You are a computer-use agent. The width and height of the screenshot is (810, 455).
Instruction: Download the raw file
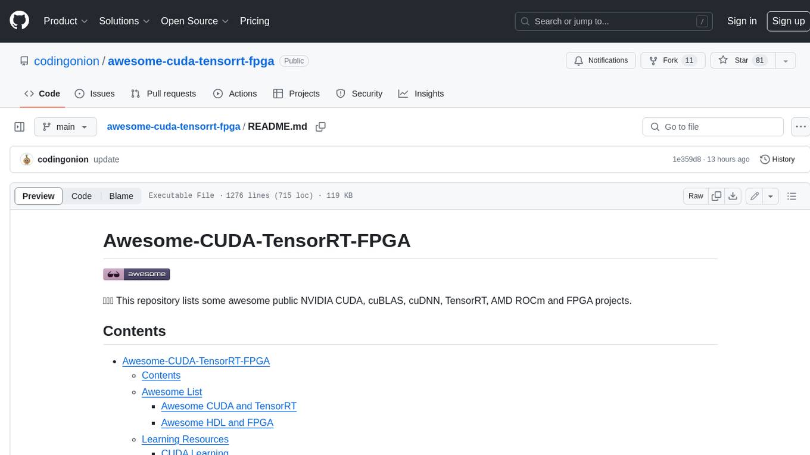(x=733, y=196)
